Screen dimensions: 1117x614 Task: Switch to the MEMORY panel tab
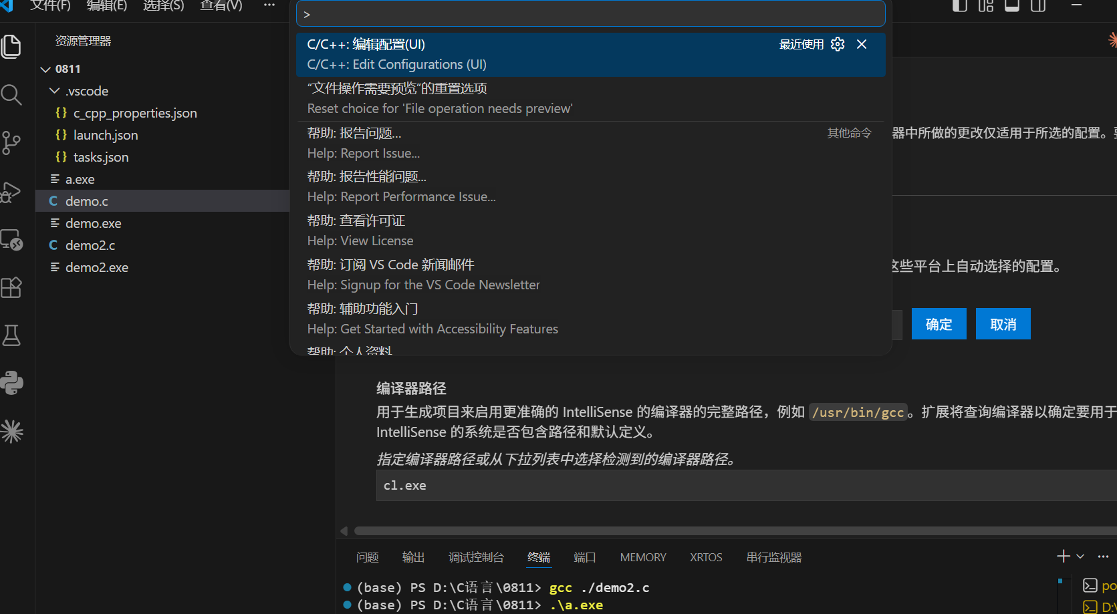coord(643,557)
